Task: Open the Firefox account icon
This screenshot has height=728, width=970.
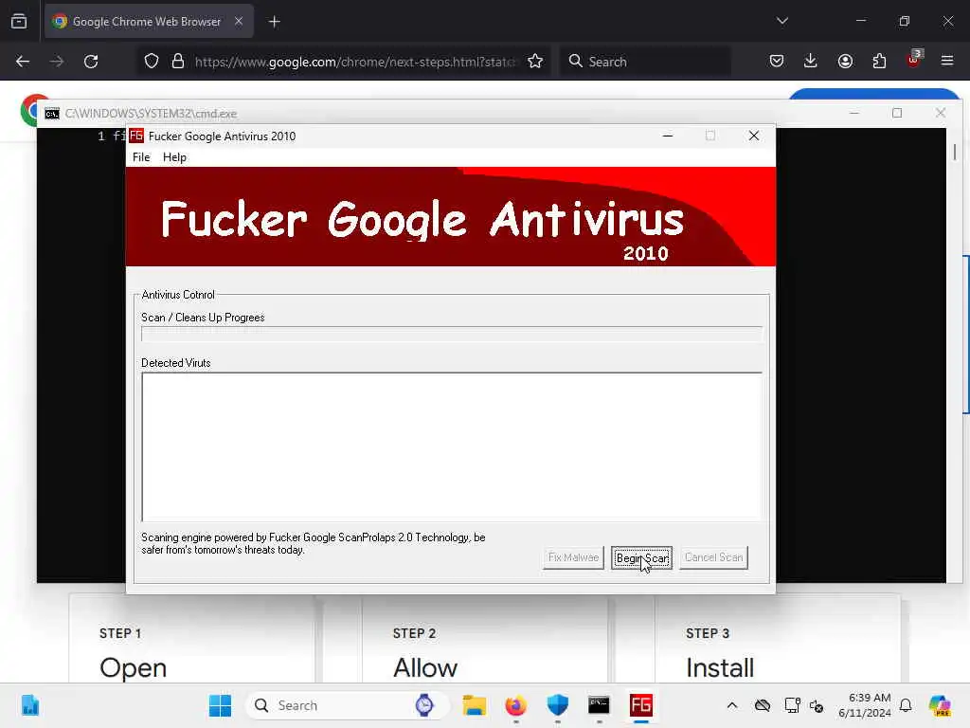Action: (x=845, y=61)
